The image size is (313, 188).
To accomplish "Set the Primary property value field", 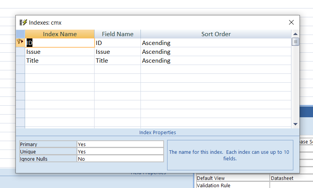I will pyautogui.click(x=120, y=144).
